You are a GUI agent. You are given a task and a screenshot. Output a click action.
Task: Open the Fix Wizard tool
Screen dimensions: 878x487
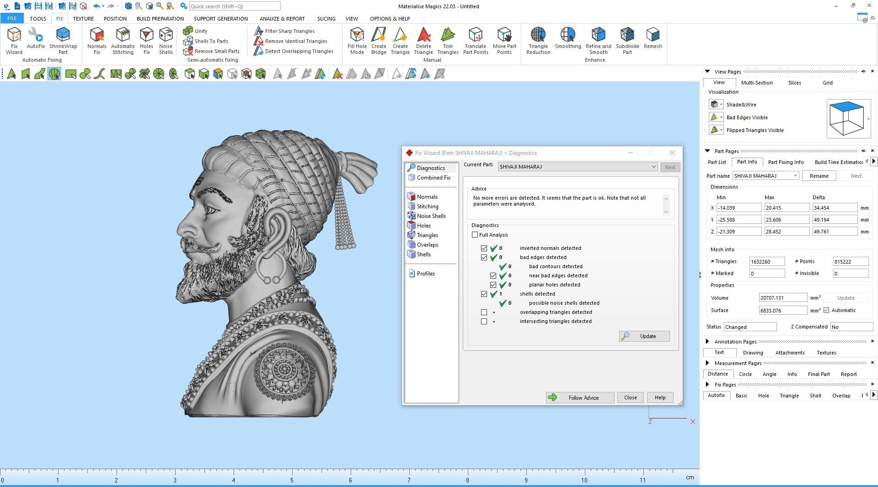pyautogui.click(x=14, y=40)
